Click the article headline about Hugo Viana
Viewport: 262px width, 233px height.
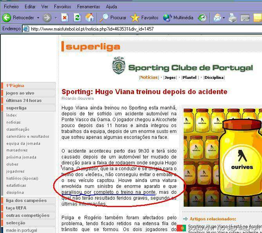[144, 91]
